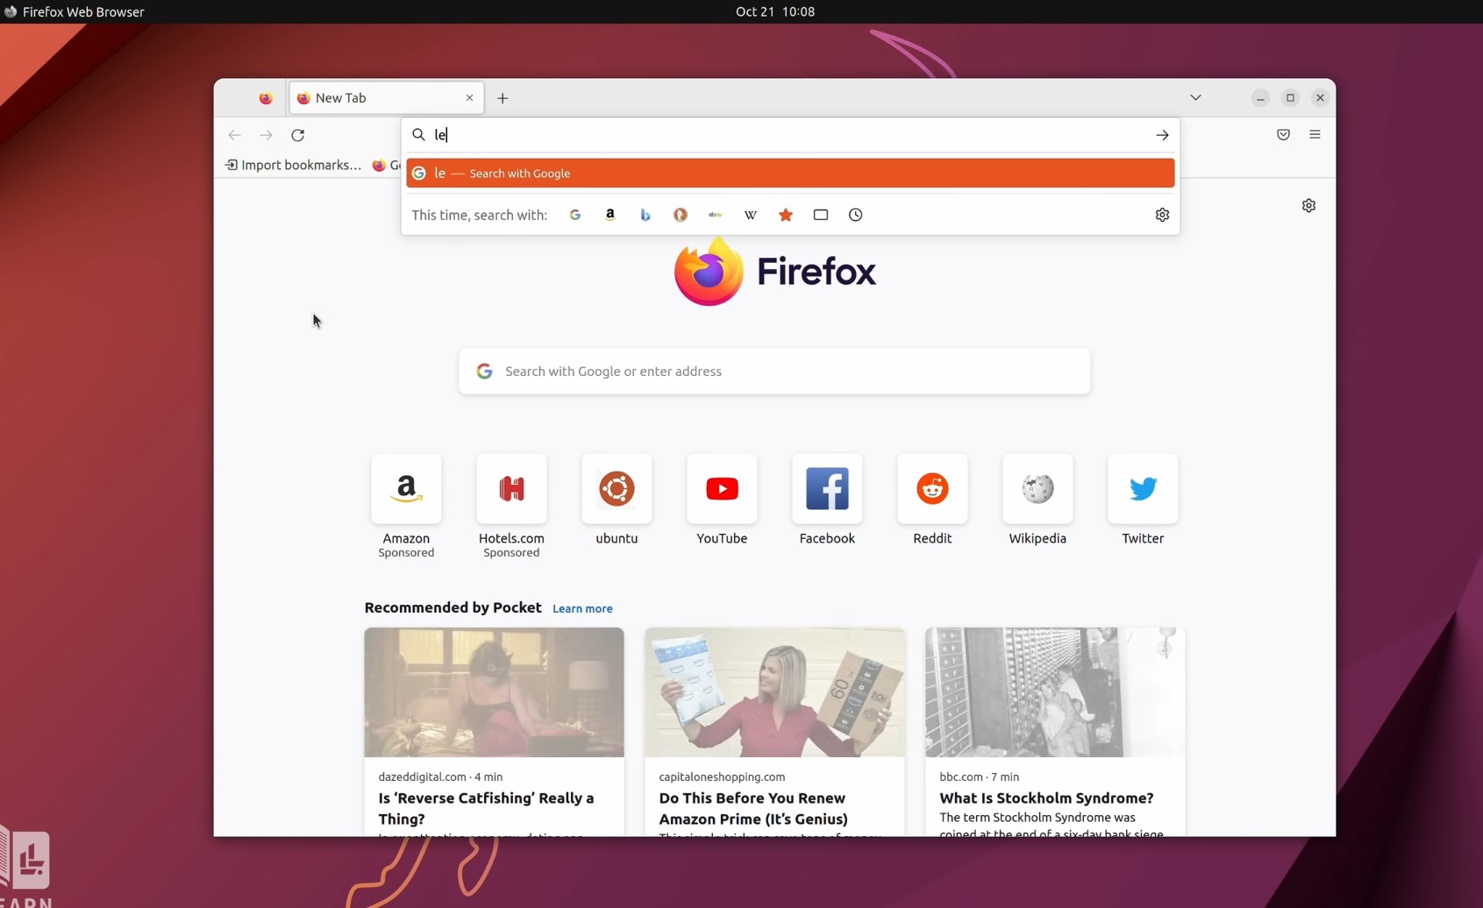
Task: Personalize new tab with gear icon
Action: (1308, 205)
